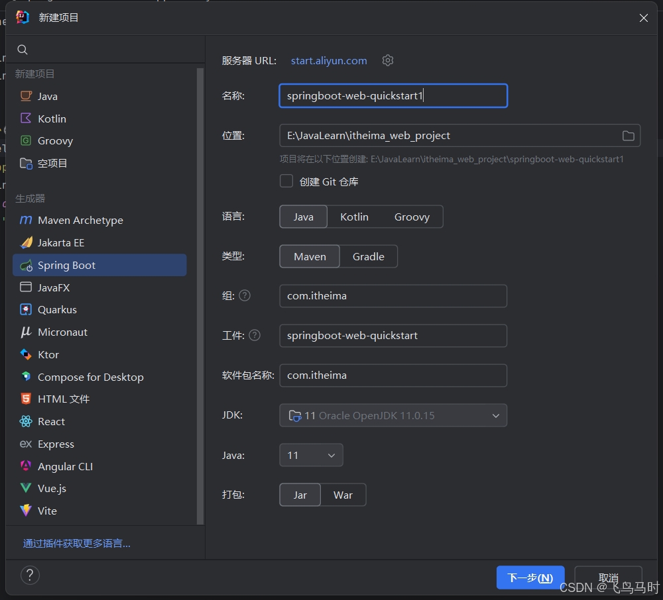Select the HTML 文件 generator
The image size is (663, 600).
pyautogui.click(x=100, y=399)
